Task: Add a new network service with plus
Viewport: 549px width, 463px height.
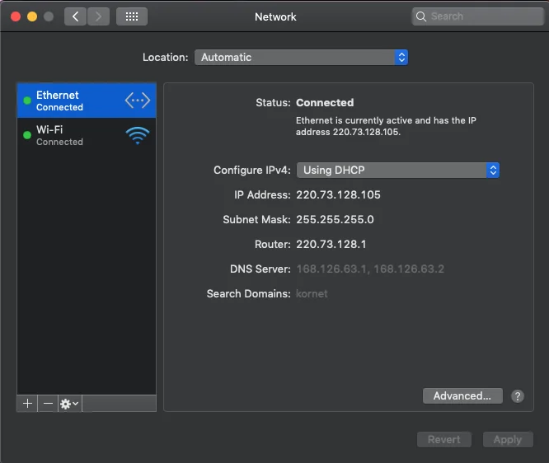Action: 27,404
